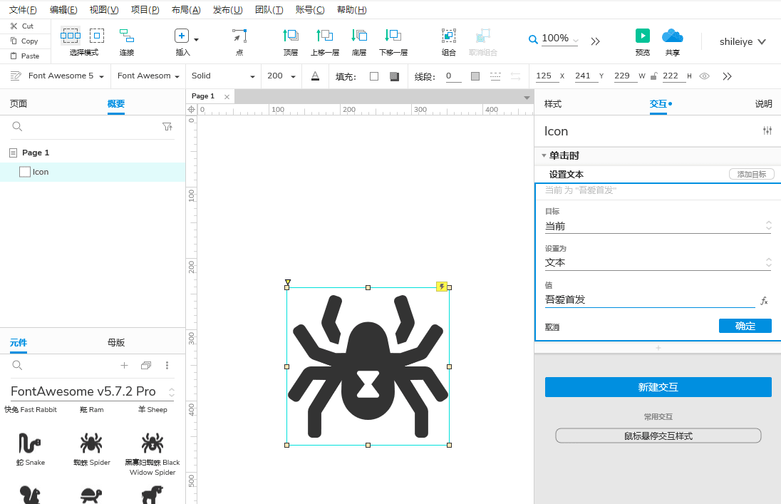
Task: Toggle the Icon layer checkbox
Action: (25, 171)
